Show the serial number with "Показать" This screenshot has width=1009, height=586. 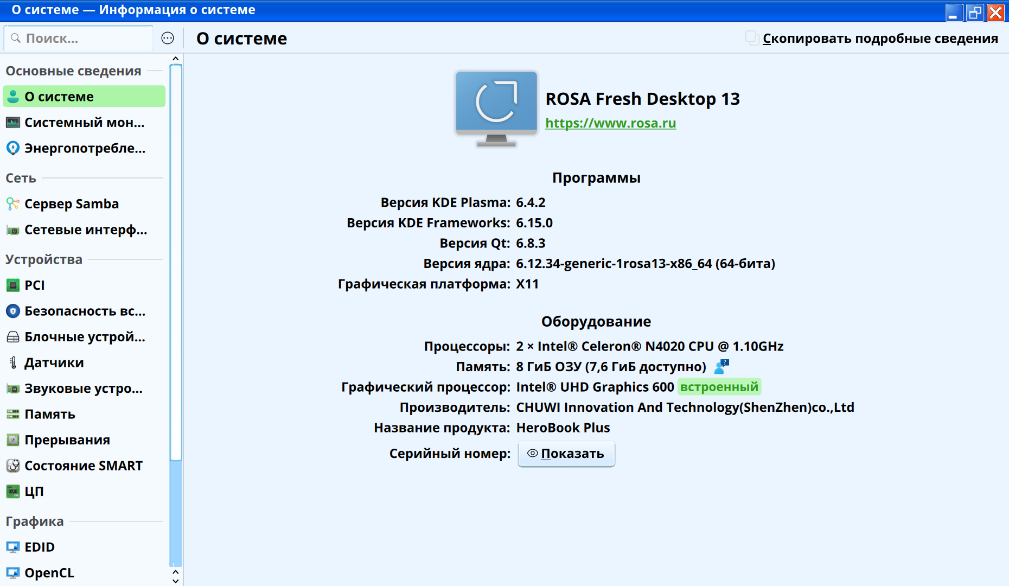click(x=566, y=454)
